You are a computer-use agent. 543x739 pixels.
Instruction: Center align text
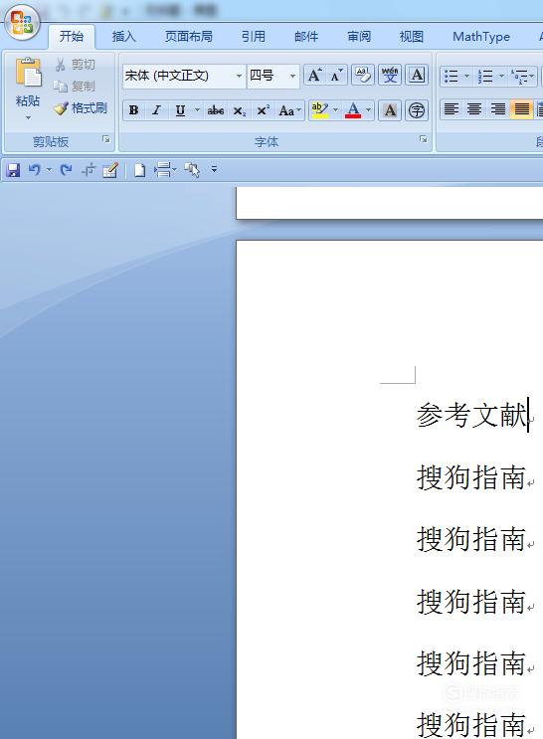click(474, 109)
